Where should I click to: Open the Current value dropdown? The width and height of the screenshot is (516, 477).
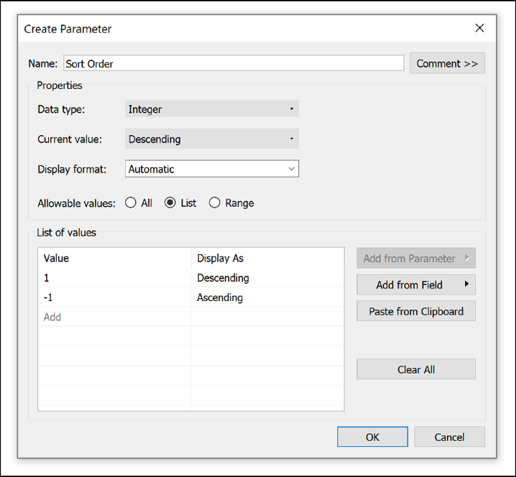pyautogui.click(x=211, y=139)
